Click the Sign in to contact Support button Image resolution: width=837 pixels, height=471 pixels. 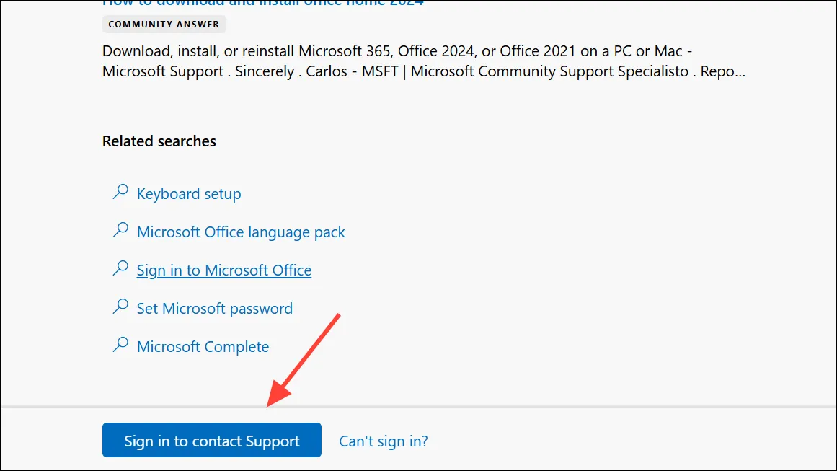[212, 440]
